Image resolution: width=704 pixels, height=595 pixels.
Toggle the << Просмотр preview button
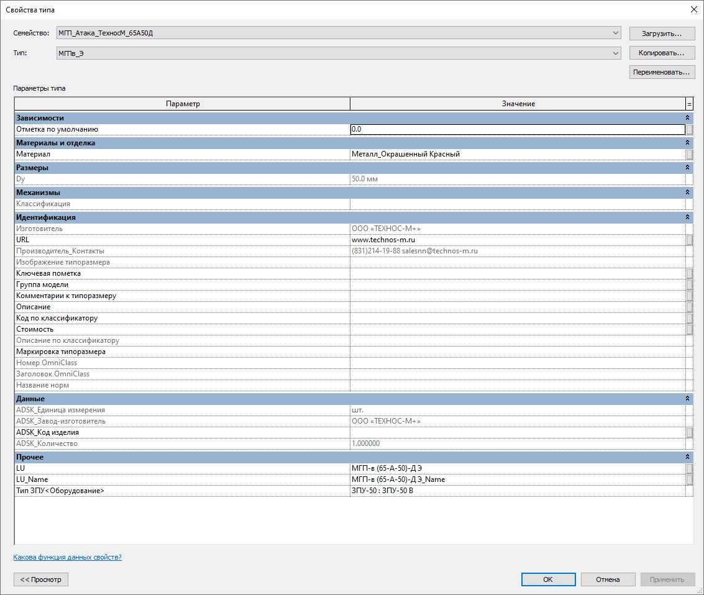pyautogui.click(x=41, y=579)
